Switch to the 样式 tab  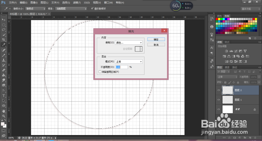click(x=227, y=42)
